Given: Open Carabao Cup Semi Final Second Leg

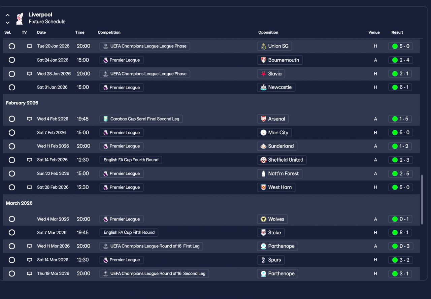Looking at the screenshot, I should pyautogui.click(x=141, y=119).
